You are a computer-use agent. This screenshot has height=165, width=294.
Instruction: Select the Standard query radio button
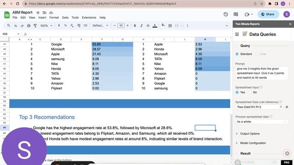[237, 54]
